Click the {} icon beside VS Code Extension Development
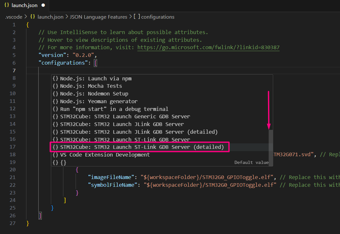Screen dimensions: 340x234 click(x=55, y=155)
